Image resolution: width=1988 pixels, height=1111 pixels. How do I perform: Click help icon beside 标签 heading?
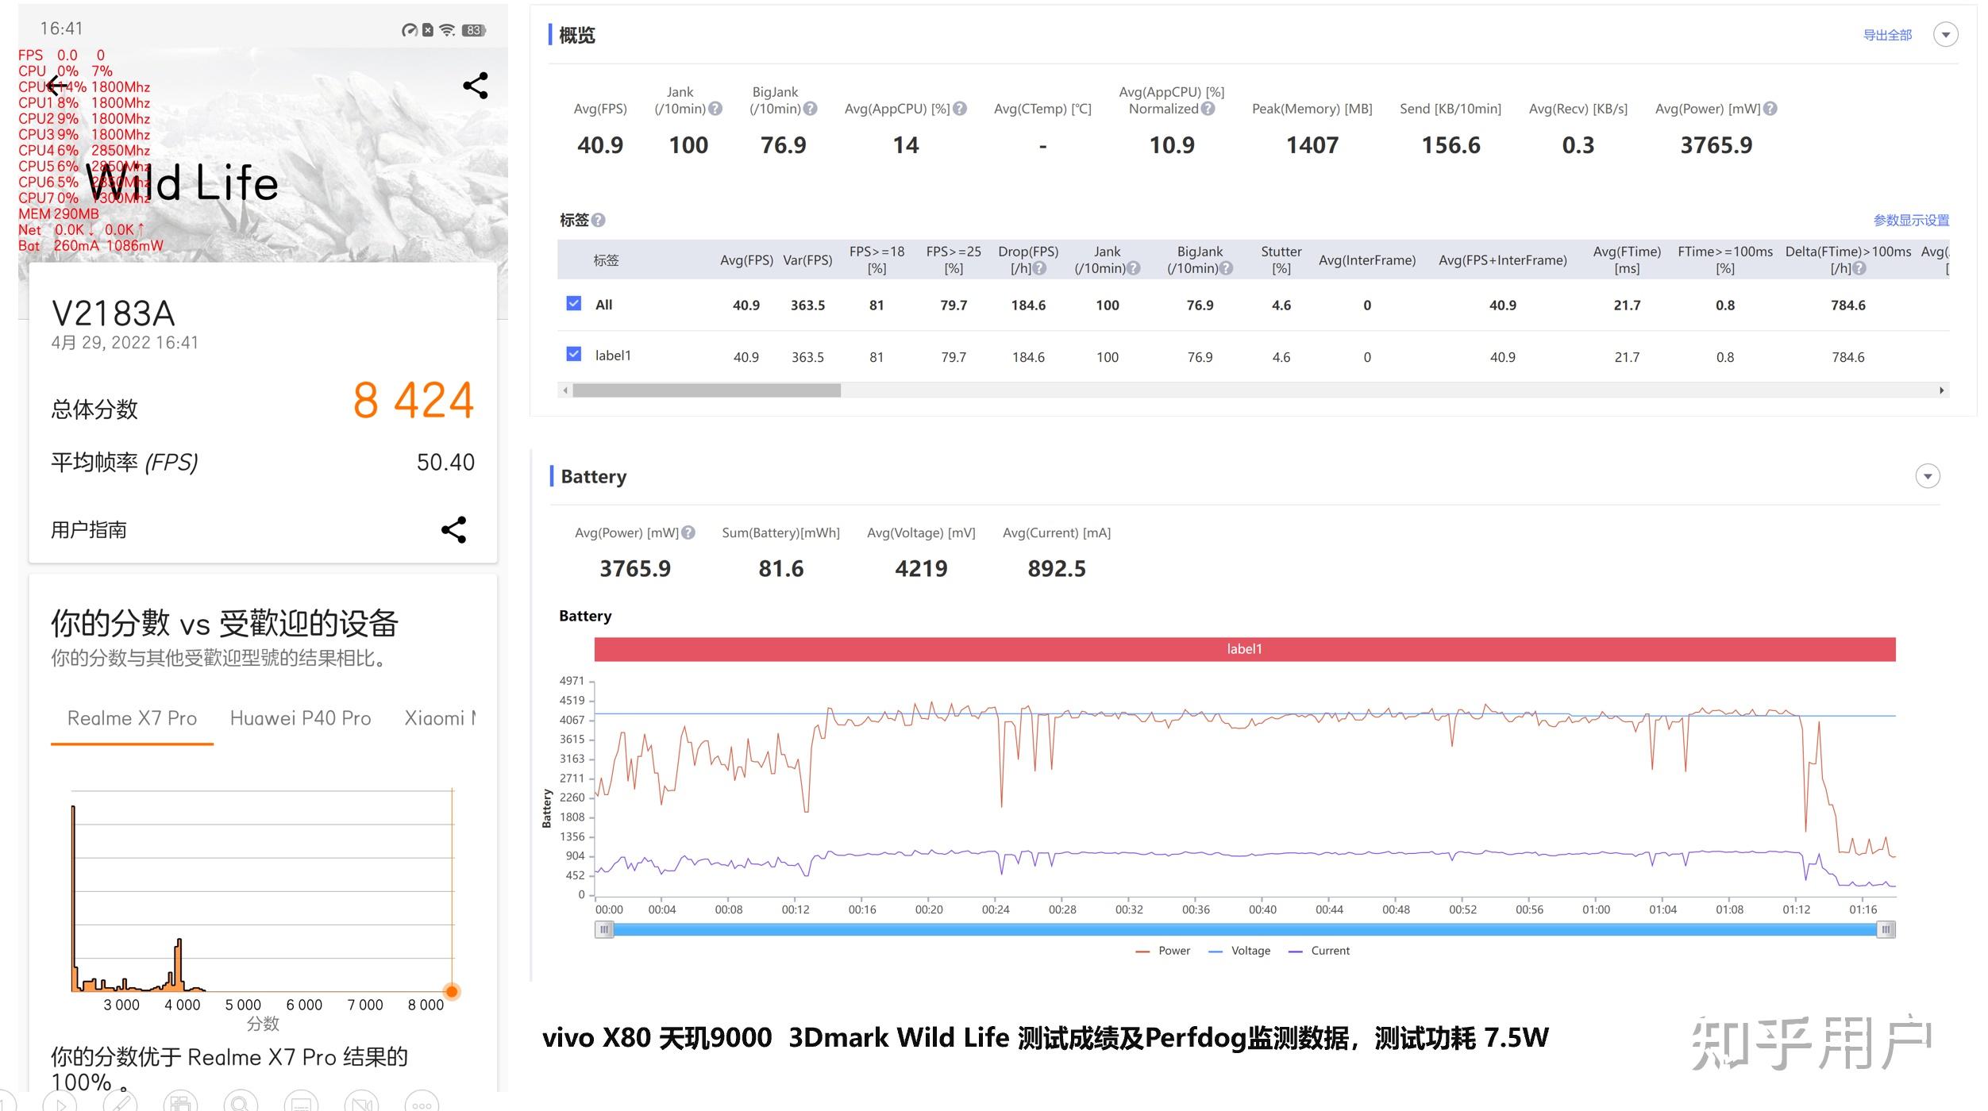pos(599,221)
